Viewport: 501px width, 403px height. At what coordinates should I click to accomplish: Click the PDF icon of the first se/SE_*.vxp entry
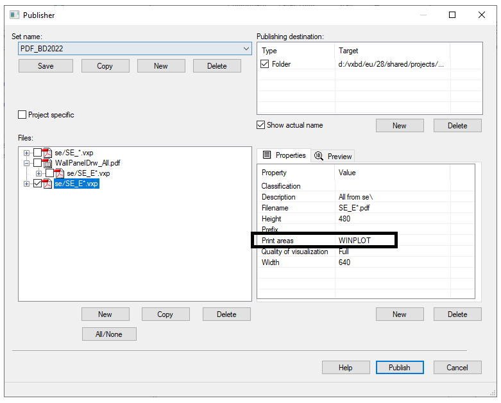[x=47, y=153]
